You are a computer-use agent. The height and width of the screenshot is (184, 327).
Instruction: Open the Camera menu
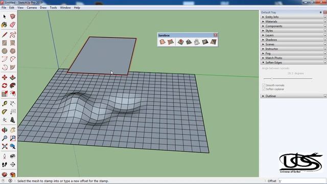(x=32, y=8)
